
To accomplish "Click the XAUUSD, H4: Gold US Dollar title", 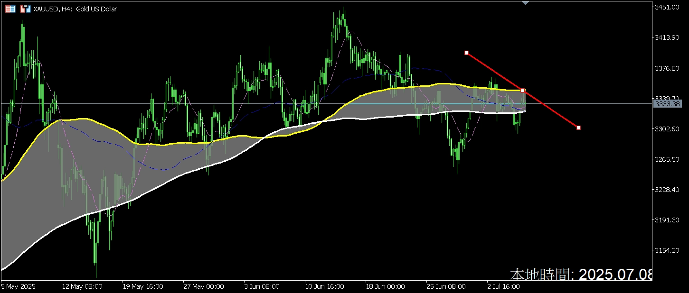I will pyautogui.click(x=75, y=9).
